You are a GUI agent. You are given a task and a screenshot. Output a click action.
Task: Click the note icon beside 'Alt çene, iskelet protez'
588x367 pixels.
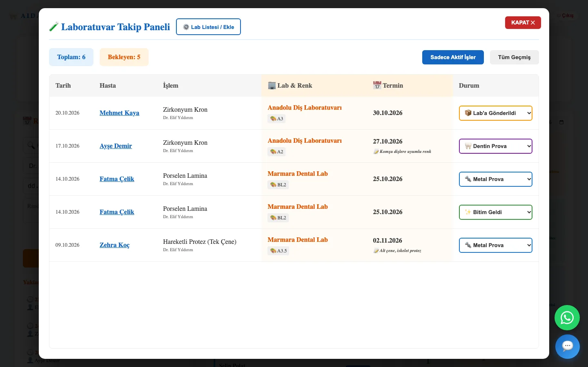pyautogui.click(x=376, y=251)
